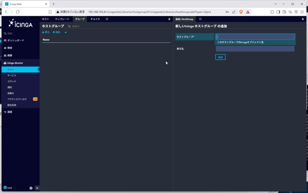Open the root user menu

click(8, 188)
